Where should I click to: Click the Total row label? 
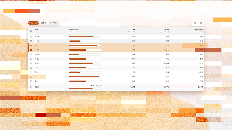pos(37,87)
